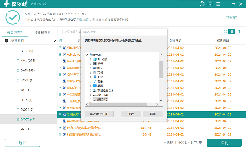246x151 pixels.
Task: Collapse the 此电脑 tree node
Action: click(87, 55)
